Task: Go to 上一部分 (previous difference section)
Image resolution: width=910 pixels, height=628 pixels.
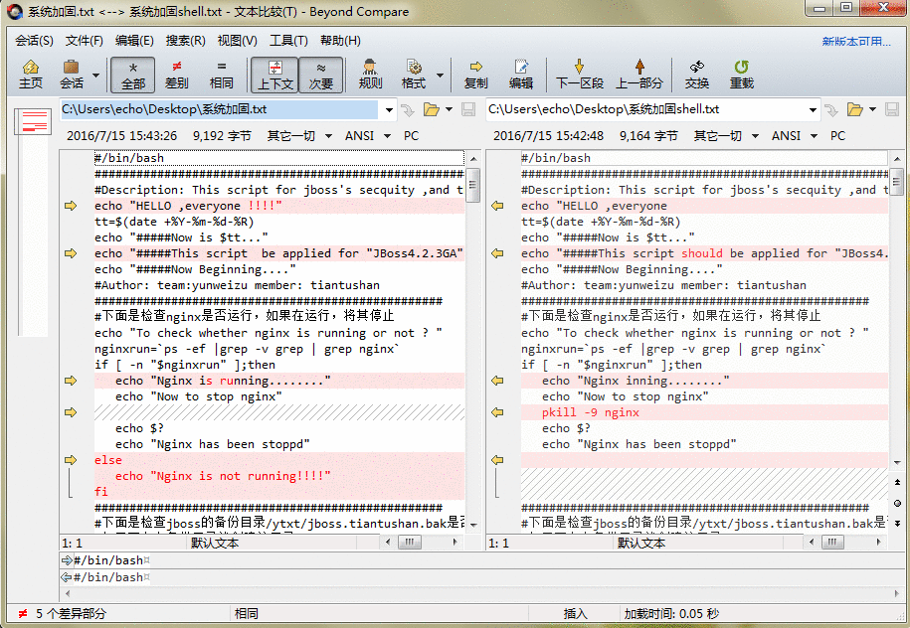Action: 638,75
